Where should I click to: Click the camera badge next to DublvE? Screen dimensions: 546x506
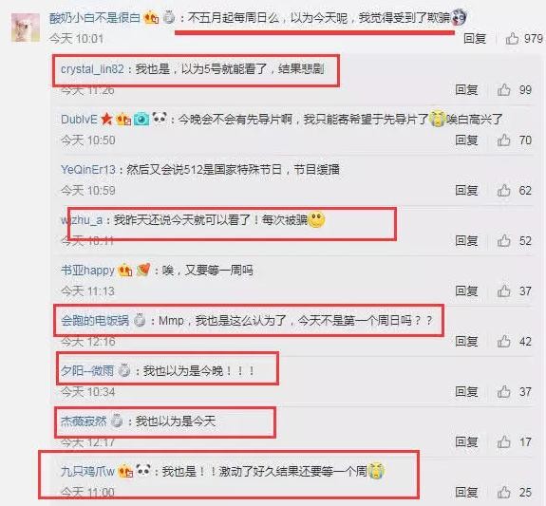point(141,119)
